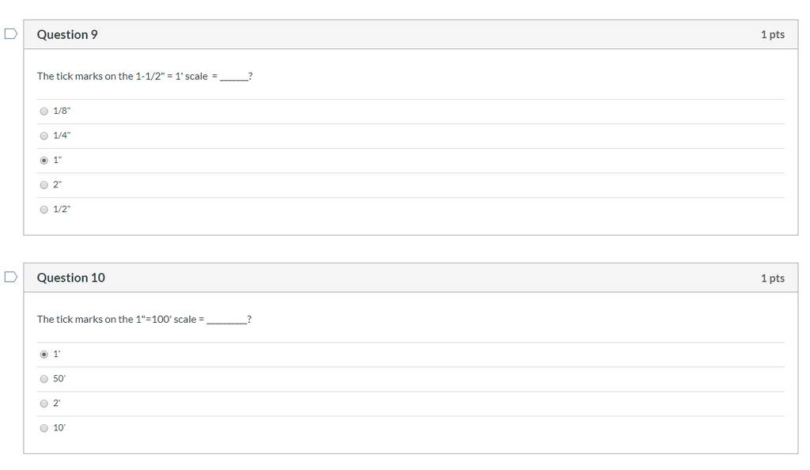The image size is (810, 470).
Task: Select the 10' radio option
Action: tap(44, 428)
